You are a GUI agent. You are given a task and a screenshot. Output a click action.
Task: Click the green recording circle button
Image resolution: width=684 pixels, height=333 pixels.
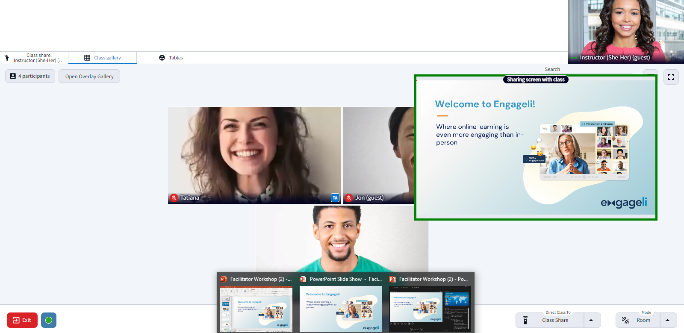click(49, 320)
